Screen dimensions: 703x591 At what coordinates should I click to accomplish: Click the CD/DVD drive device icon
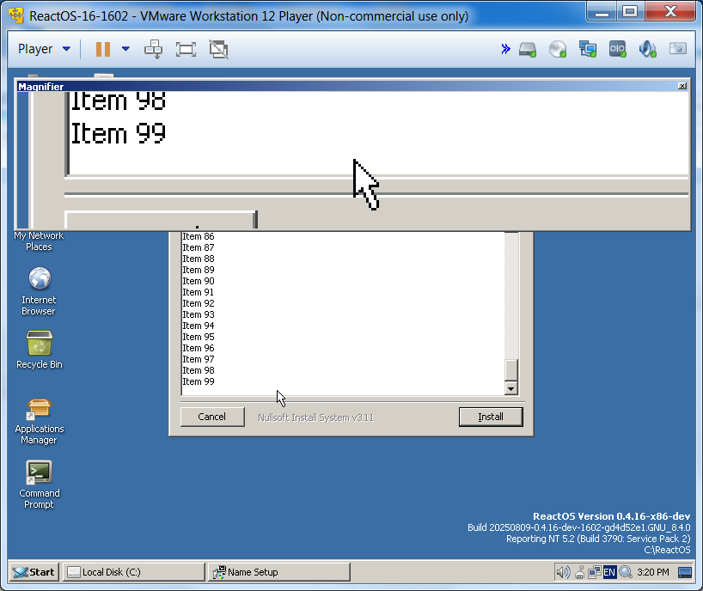pos(558,49)
